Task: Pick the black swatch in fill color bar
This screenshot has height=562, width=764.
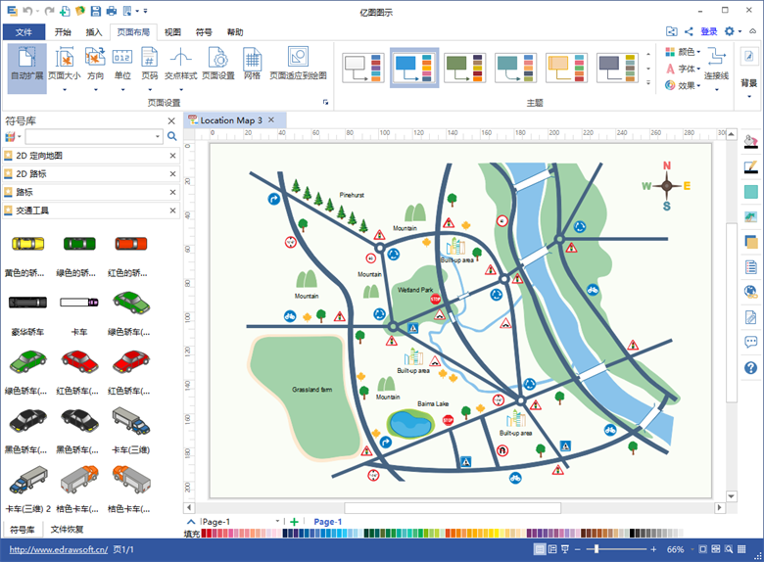Action: [632, 534]
